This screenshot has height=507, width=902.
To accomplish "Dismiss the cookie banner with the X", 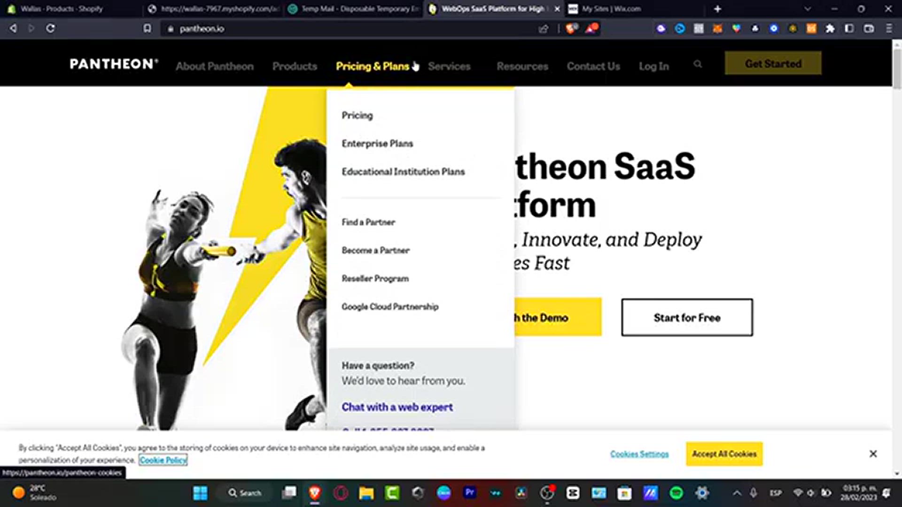I will [873, 453].
